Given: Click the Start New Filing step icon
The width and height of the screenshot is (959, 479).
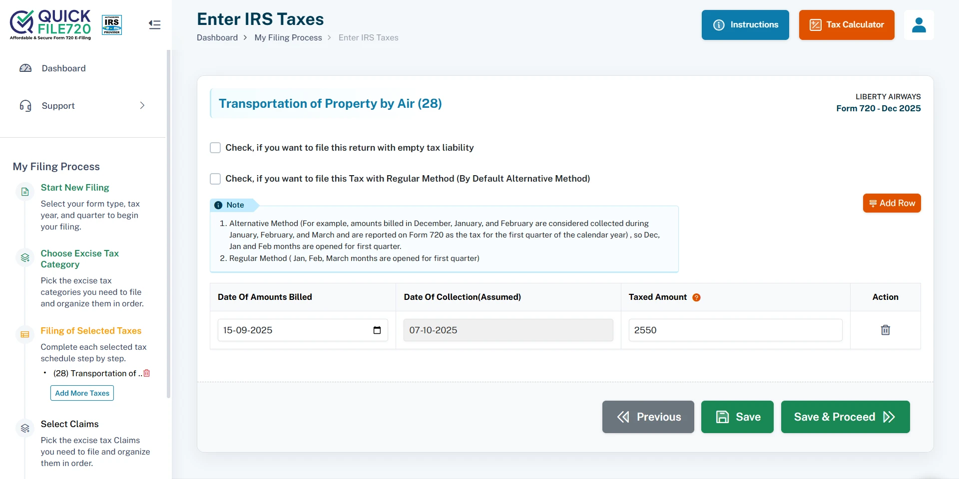Looking at the screenshot, I should 25,191.
